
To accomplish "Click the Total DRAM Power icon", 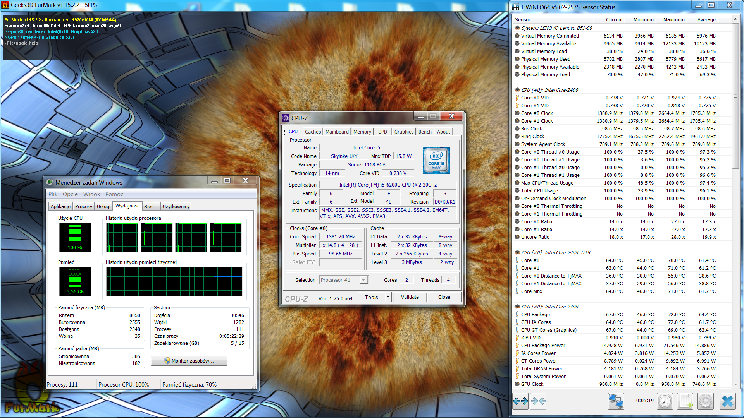I will tap(517, 368).
